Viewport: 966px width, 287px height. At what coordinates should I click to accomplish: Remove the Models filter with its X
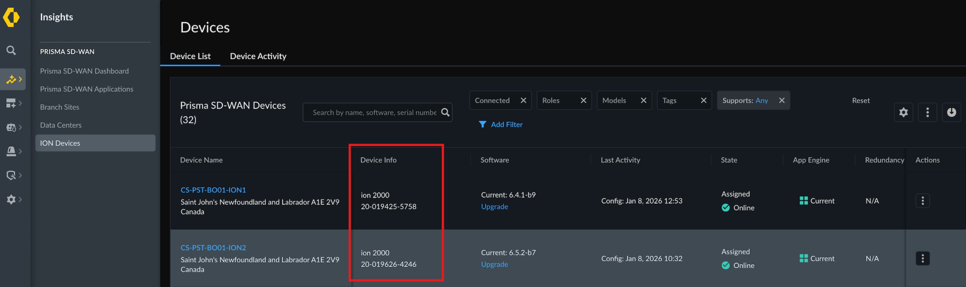click(x=644, y=100)
